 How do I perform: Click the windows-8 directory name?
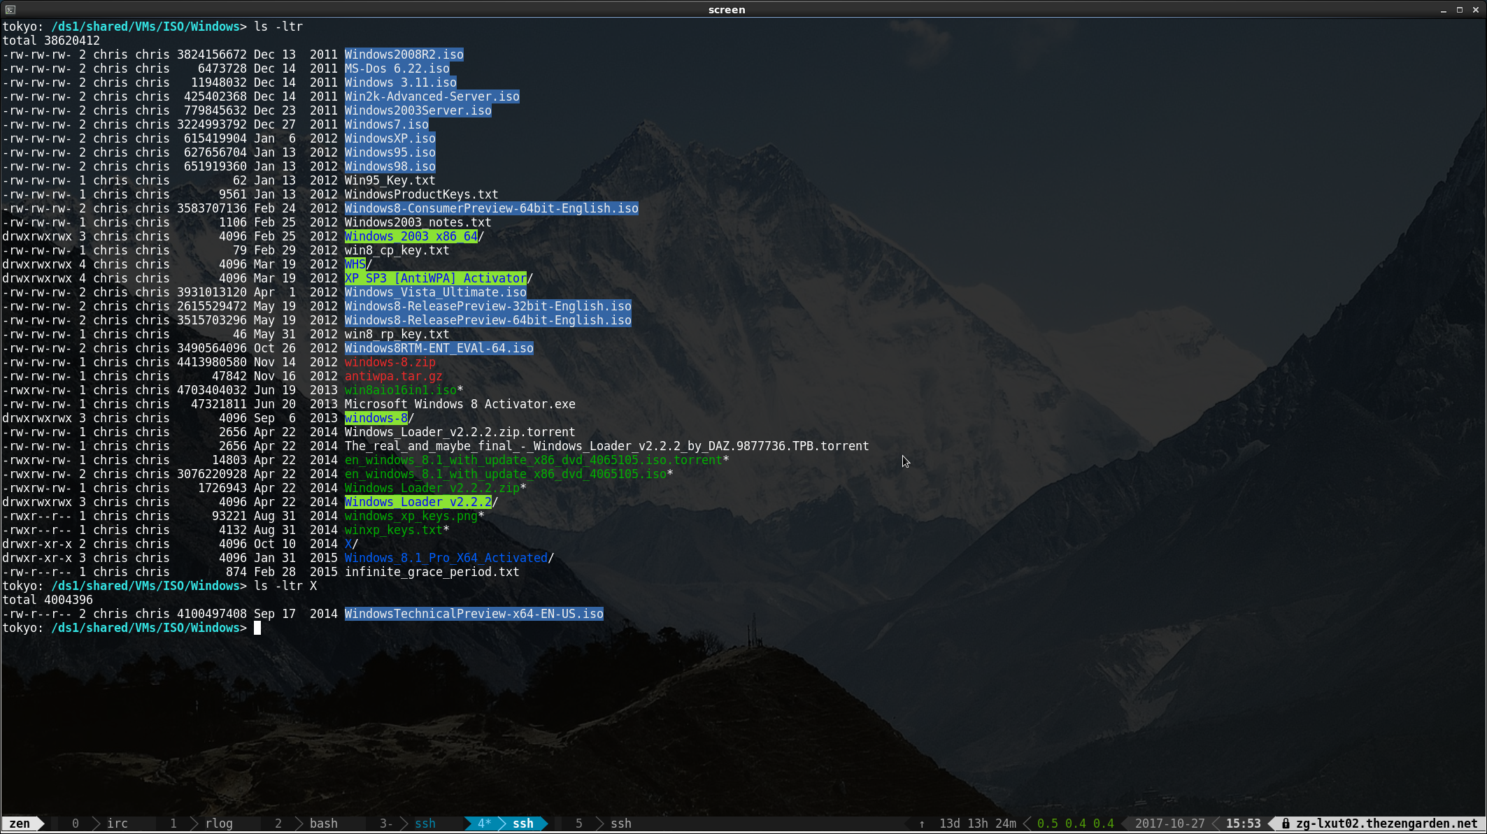376,418
